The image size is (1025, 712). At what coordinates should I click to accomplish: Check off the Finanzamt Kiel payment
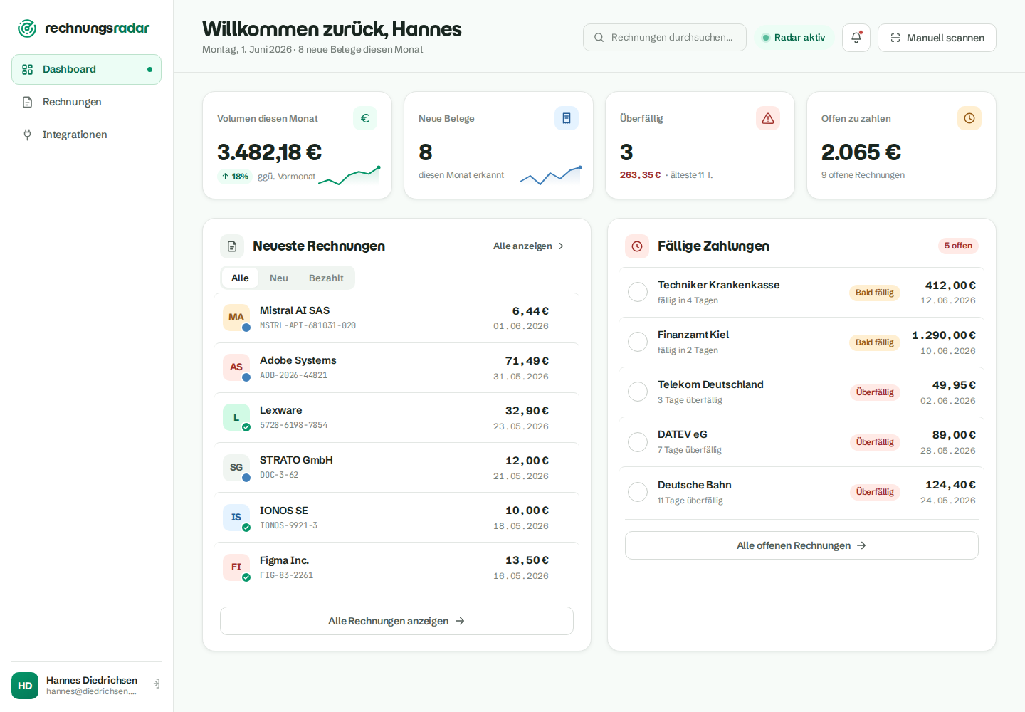click(x=638, y=342)
